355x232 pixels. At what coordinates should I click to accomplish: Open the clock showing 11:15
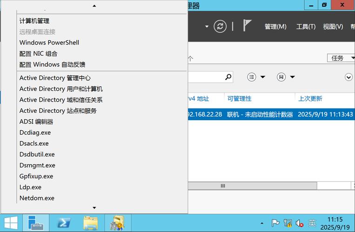tap(335, 223)
